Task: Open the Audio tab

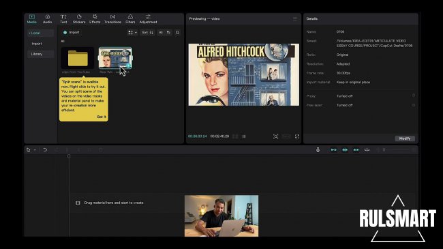Action: (47, 19)
